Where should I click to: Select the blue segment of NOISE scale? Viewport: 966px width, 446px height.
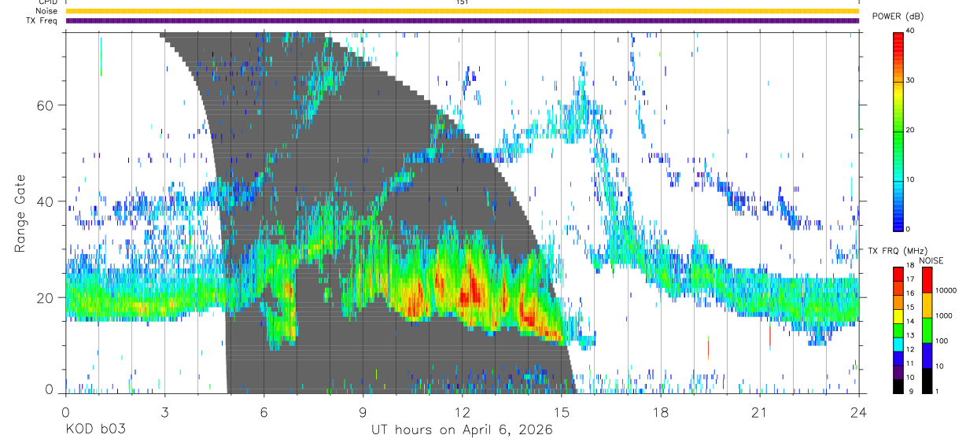927,356
